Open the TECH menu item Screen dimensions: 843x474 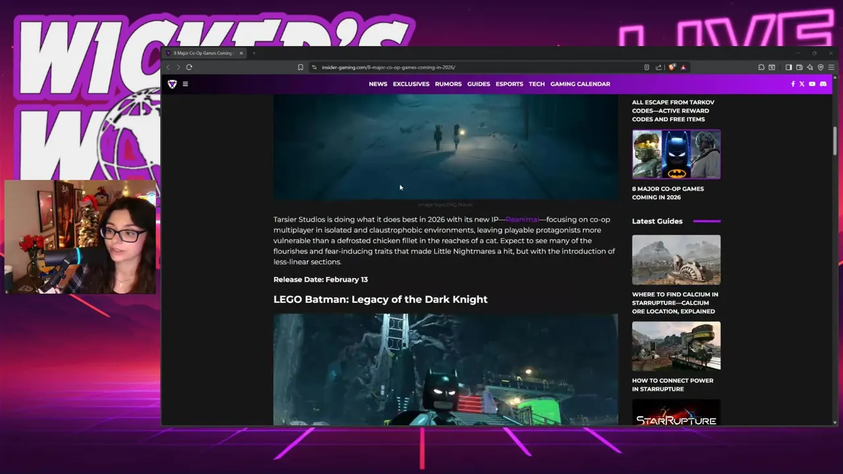[537, 84]
